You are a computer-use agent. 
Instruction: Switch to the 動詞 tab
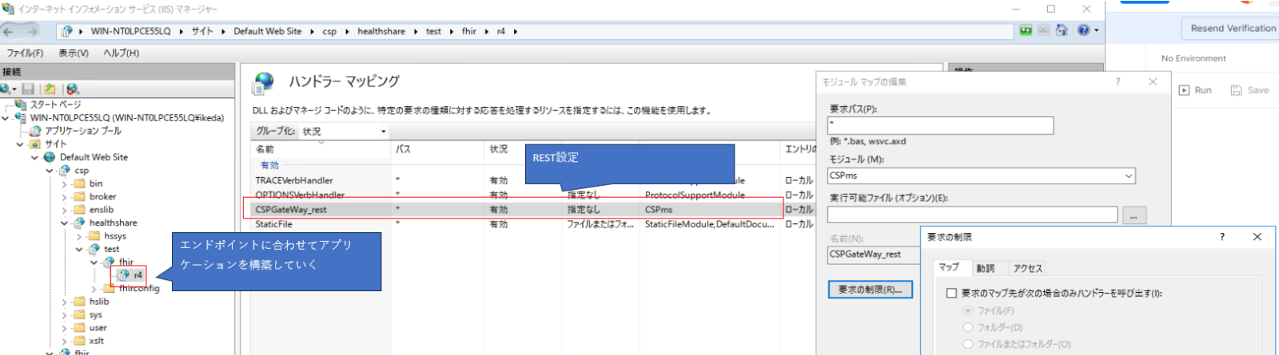(986, 268)
